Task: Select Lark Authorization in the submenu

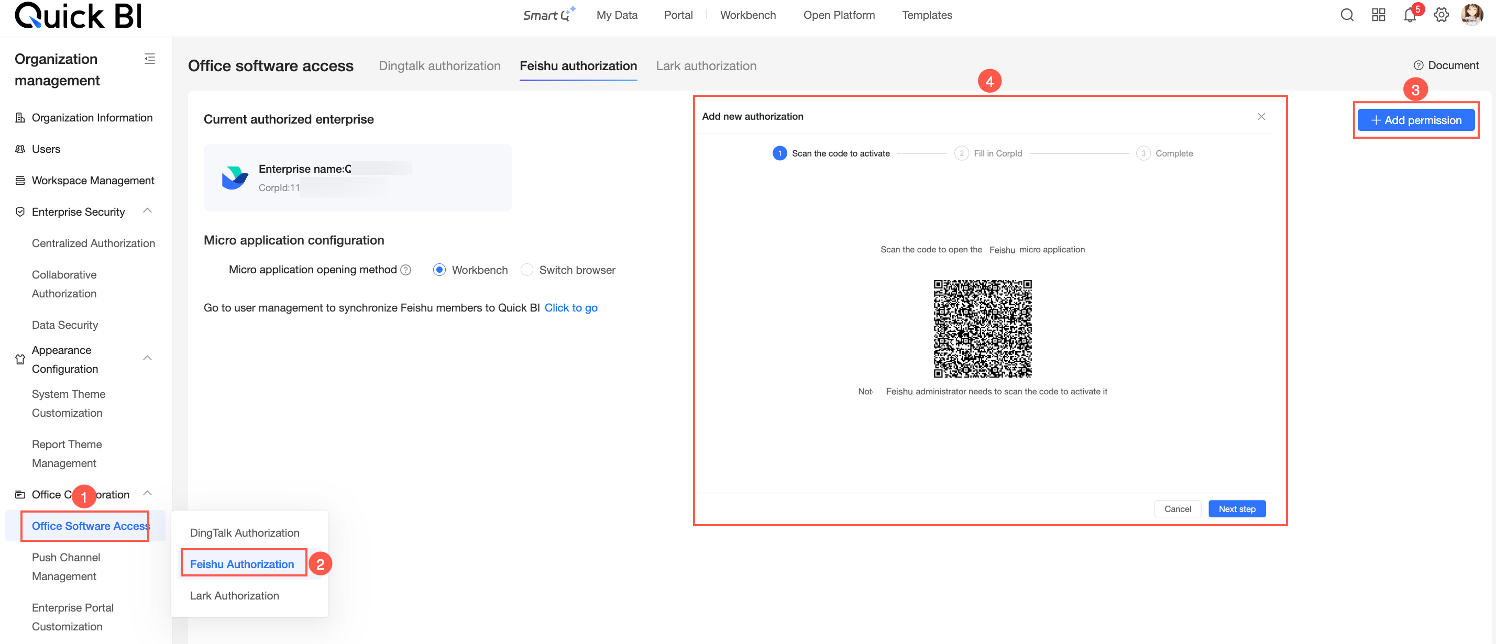Action: pos(235,596)
